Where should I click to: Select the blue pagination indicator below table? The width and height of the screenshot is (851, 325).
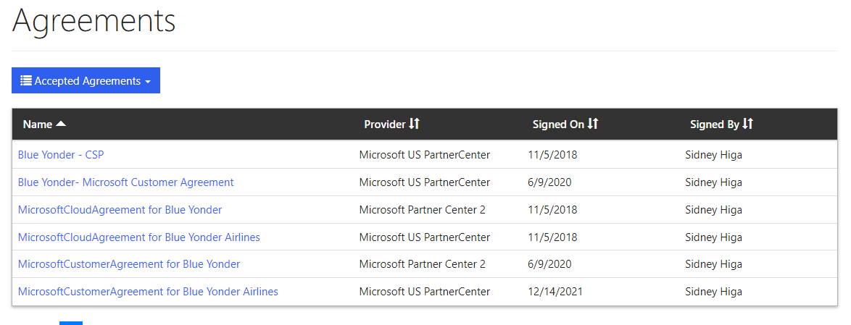tap(71, 323)
